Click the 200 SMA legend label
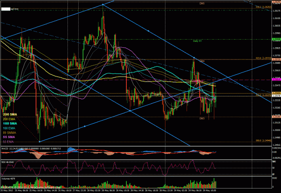281x193 pixels. click(10, 114)
